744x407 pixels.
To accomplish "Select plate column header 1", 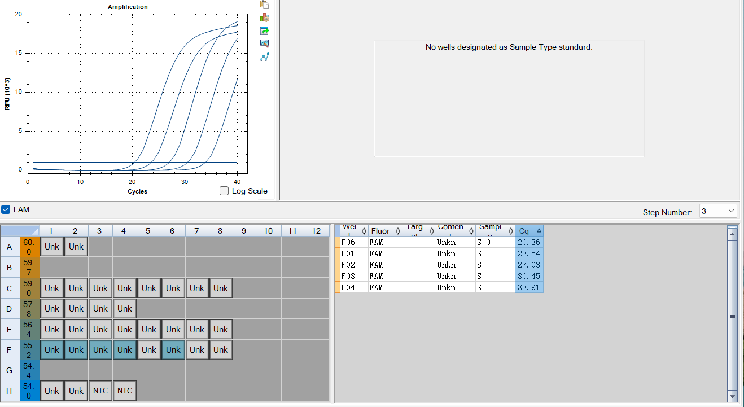I will pyautogui.click(x=51, y=230).
